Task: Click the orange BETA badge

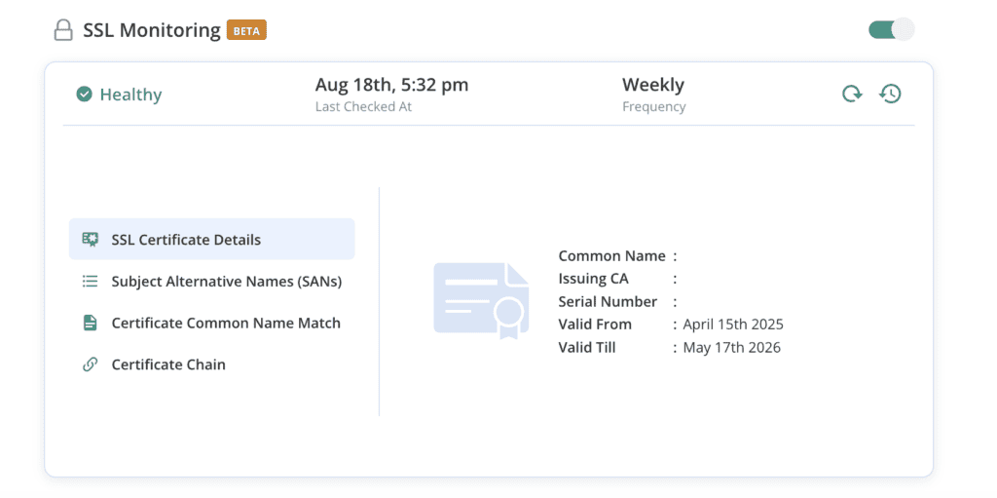Action: (246, 30)
